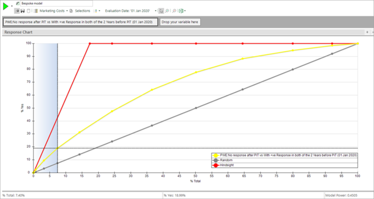Image resolution: width=374 pixels, height=199 pixels.
Task: Expand the Marketing Costs dropdown arrow
Action: click(x=67, y=11)
